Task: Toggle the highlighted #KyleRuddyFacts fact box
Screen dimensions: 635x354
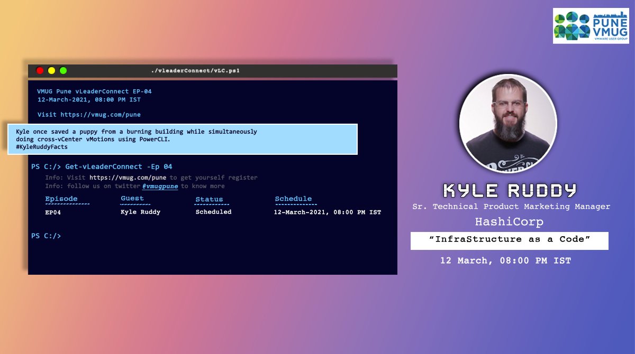Action: click(182, 139)
